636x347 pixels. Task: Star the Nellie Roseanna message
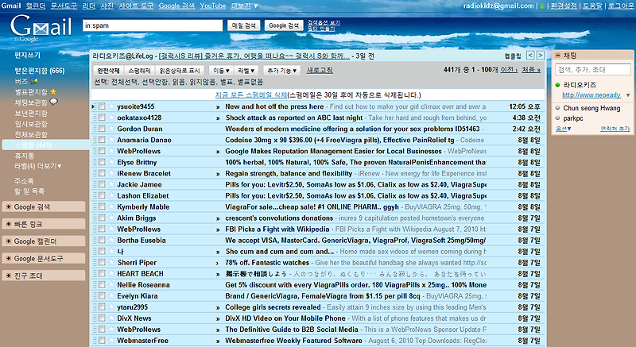(111, 284)
